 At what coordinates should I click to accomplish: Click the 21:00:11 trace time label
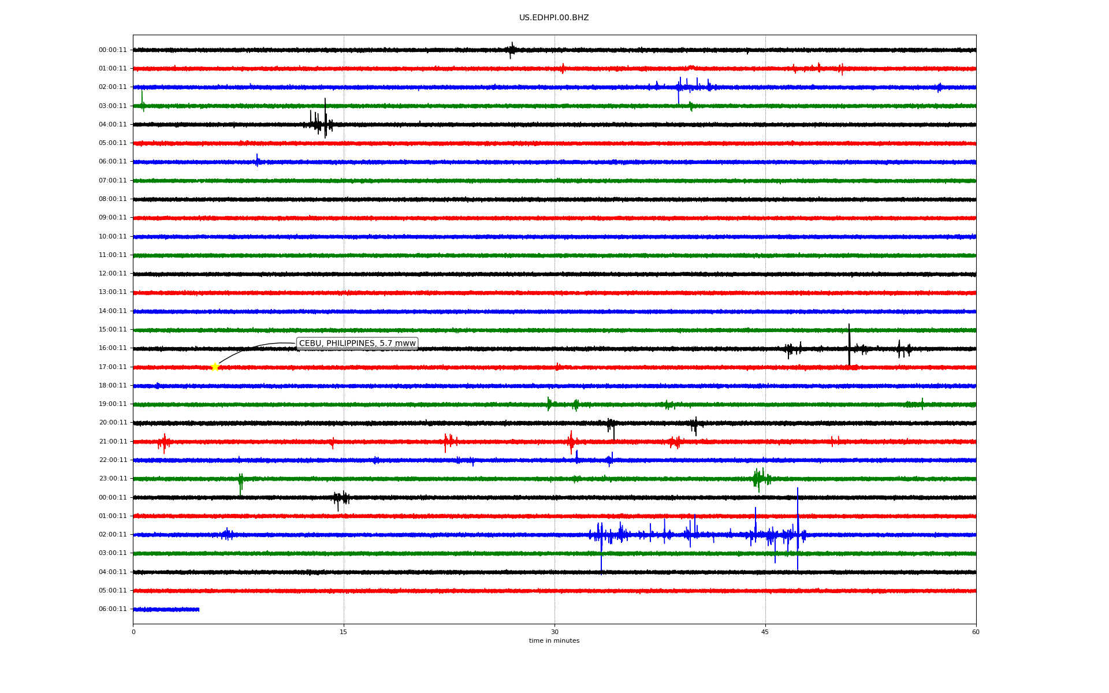click(x=113, y=442)
